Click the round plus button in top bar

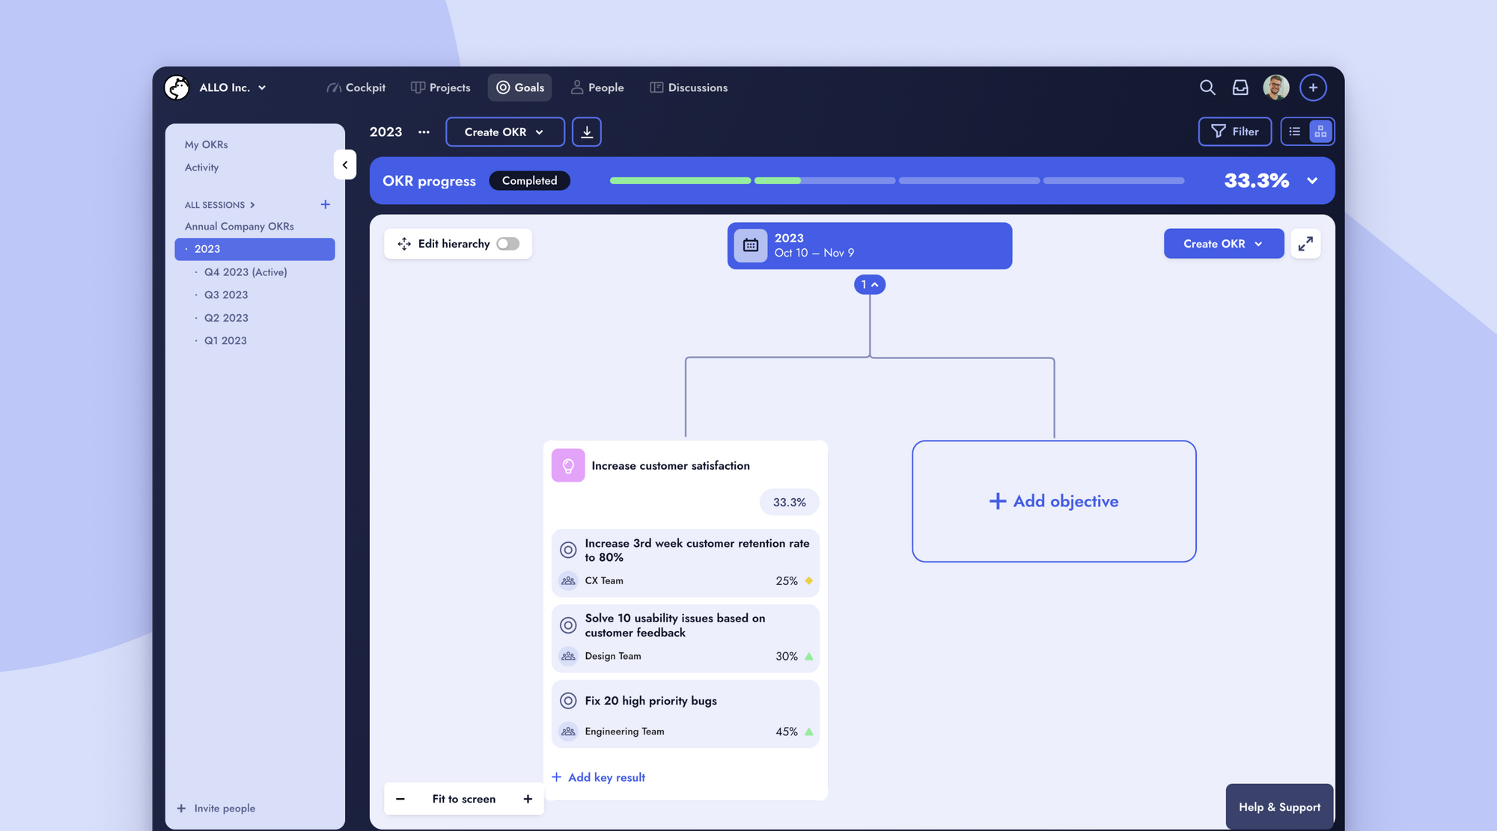pos(1313,88)
